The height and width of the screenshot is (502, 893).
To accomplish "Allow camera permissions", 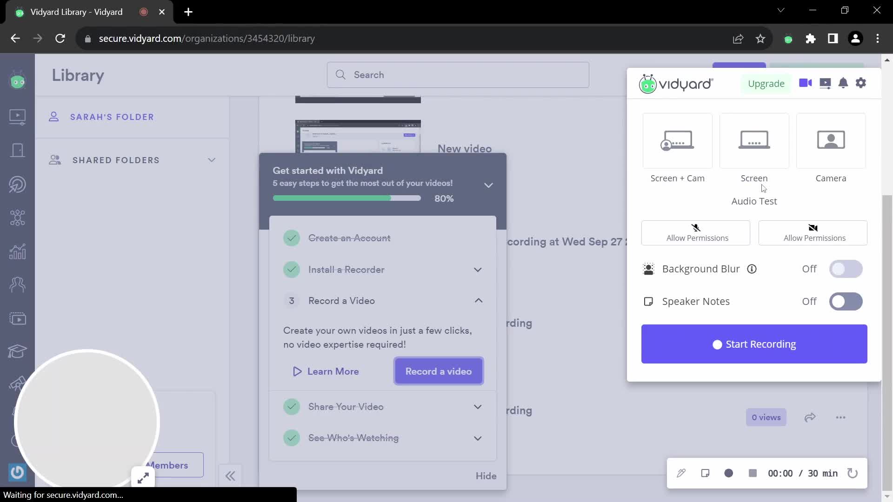I will point(813,233).
